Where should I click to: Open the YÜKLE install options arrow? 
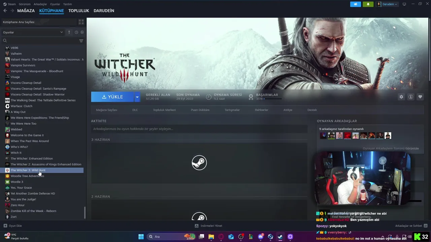(x=137, y=97)
